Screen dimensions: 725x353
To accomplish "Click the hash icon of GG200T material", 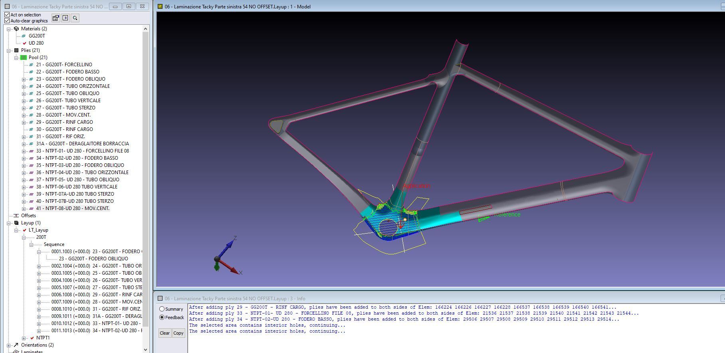I will [x=24, y=36].
